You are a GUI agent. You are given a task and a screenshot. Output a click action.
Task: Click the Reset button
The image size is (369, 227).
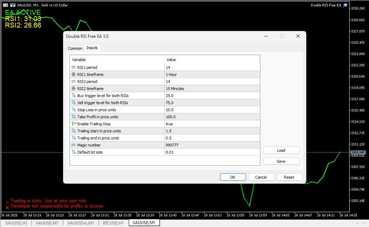point(289,177)
